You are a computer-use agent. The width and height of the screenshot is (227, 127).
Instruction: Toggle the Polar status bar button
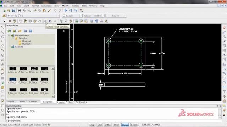(116, 125)
